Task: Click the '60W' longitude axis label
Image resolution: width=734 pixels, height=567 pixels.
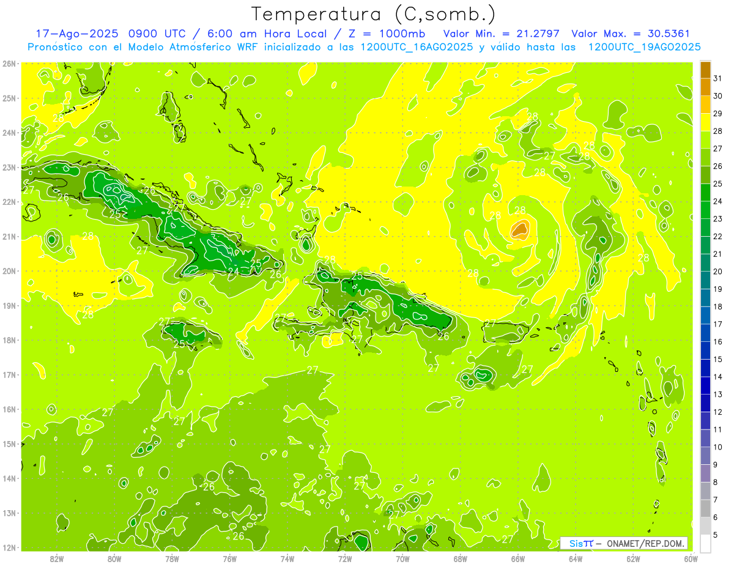Action: [x=691, y=558]
